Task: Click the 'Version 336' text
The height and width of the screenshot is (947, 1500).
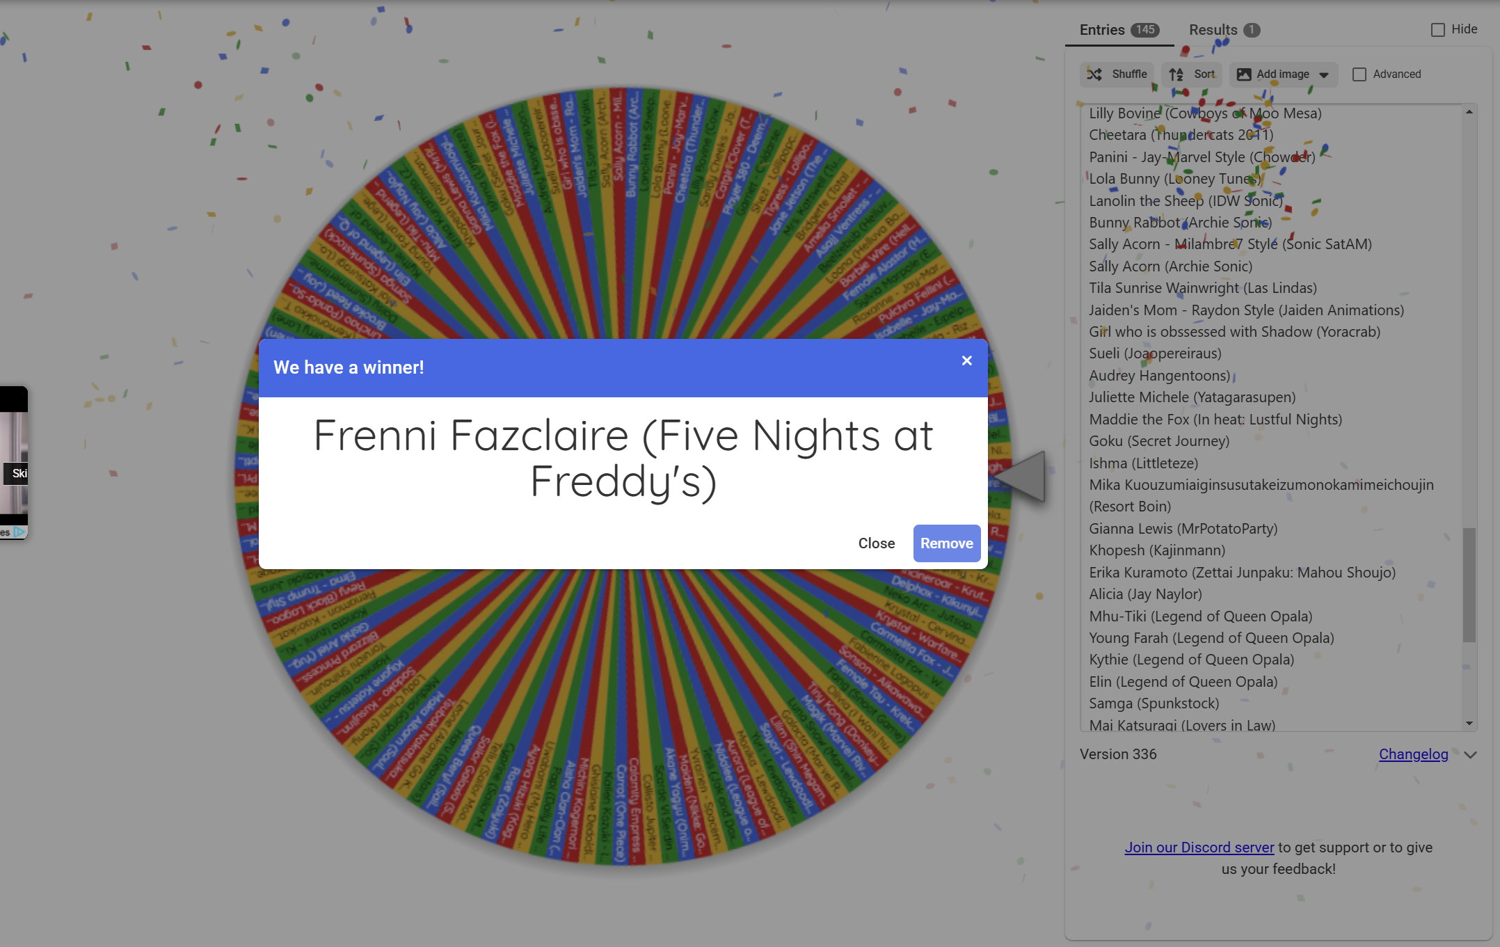Action: 1118,754
